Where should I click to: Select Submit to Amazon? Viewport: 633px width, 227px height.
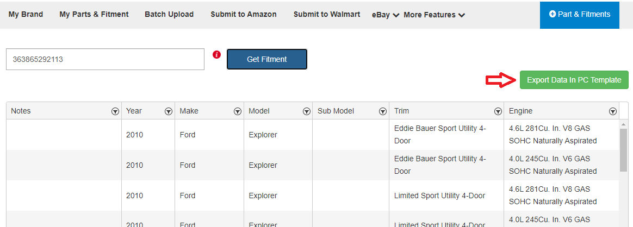(244, 14)
